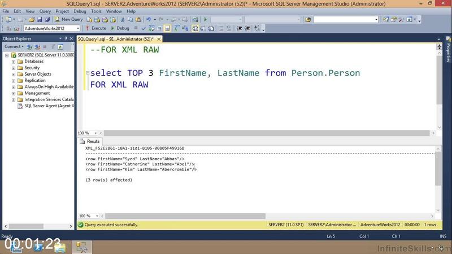Toggle Results to File icon
The image size is (452, 254).
tap(211, 28)
